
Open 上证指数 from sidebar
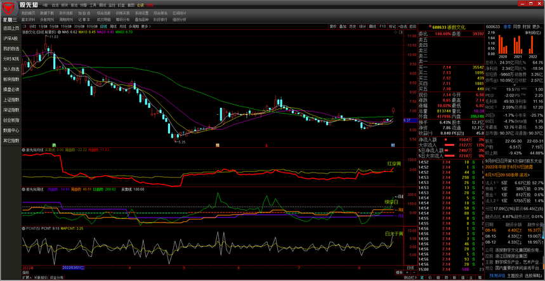(11, 100)
